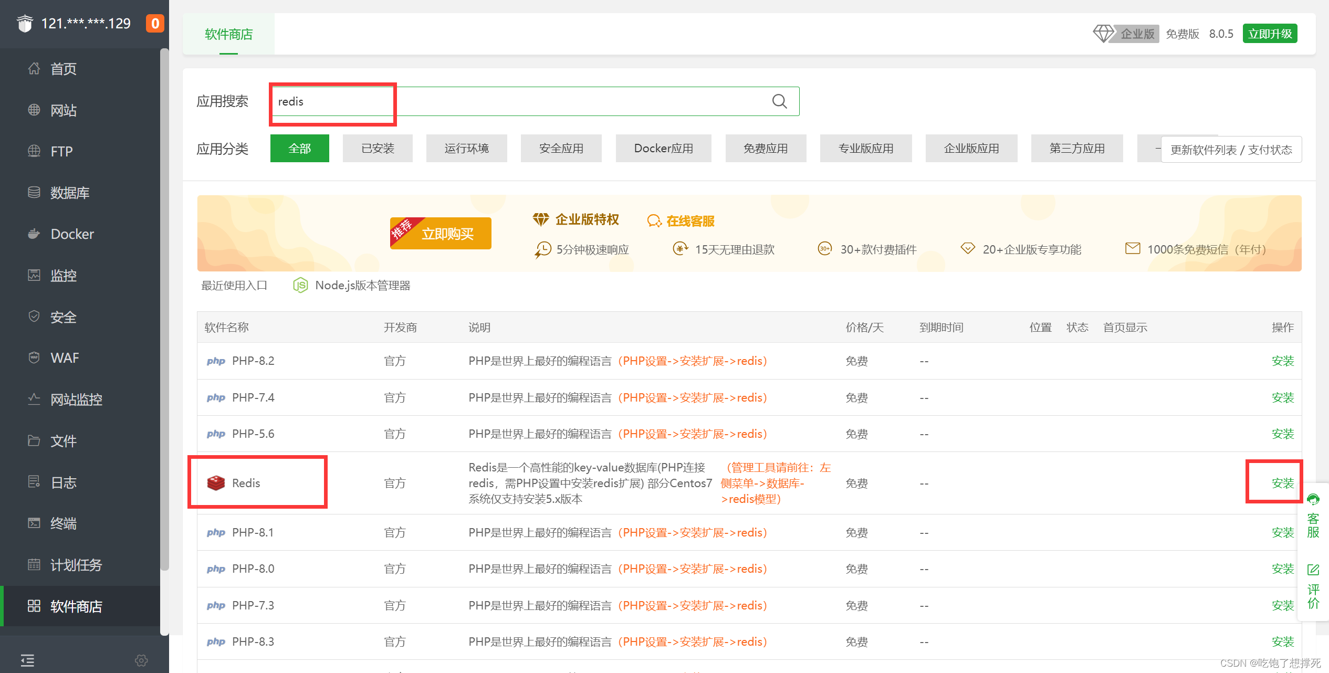Click into the 应用搜索 input field
1329x673 pixels.
pos(525,101)
